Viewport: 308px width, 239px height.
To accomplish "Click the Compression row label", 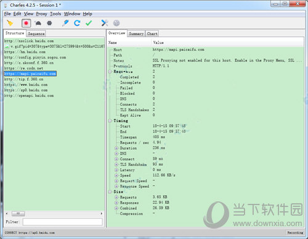I will tap(131, 214).
